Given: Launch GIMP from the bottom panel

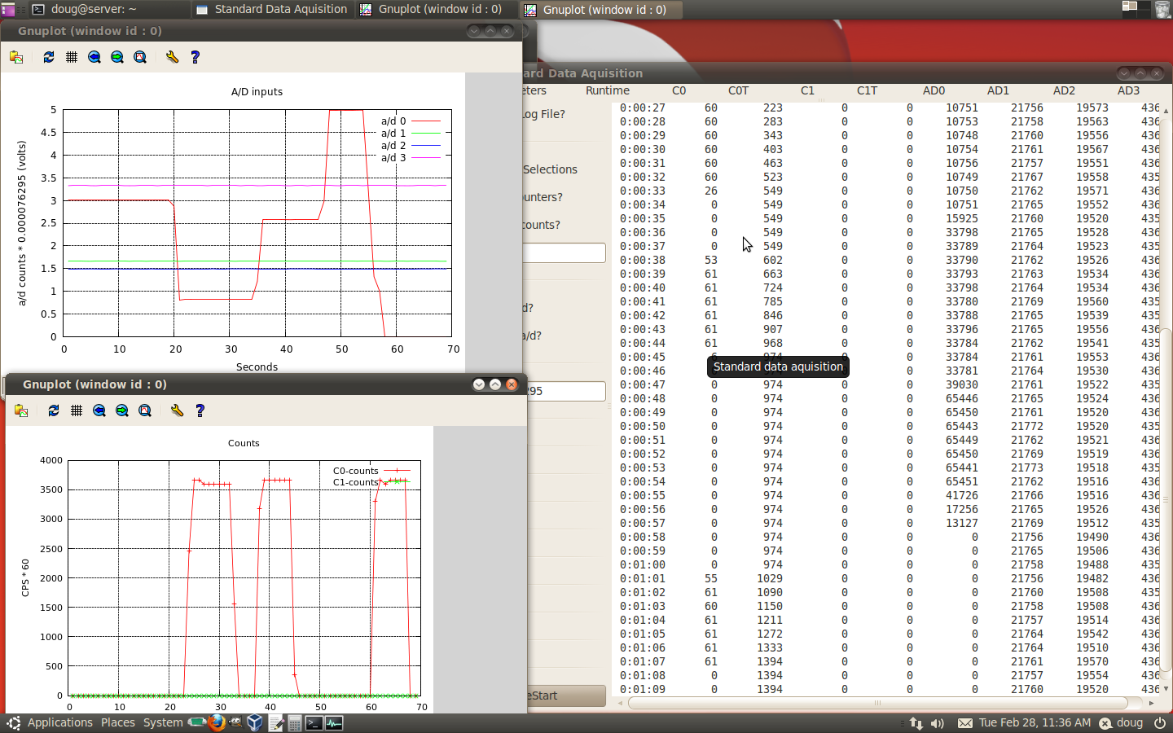Looking at the screenshot, I should pyautogui.click(x=235, y=722).
